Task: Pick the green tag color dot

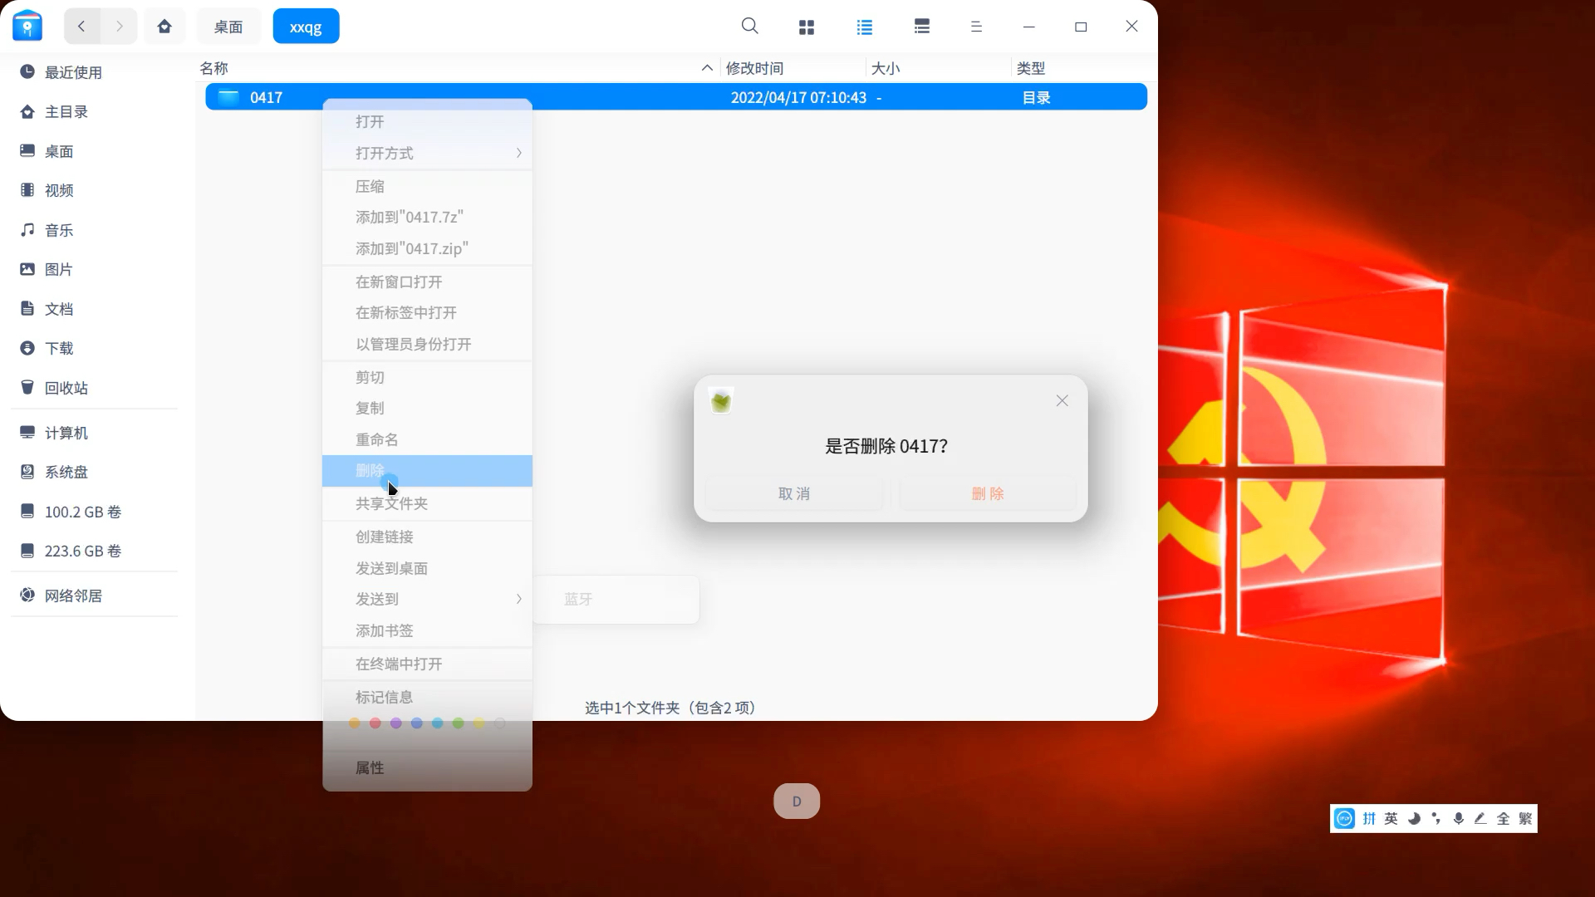Action: pos(459,723)
